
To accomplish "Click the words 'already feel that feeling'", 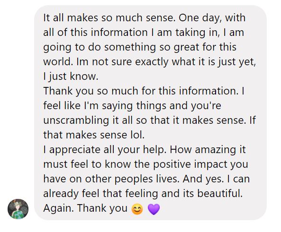I will pos(101,194).
